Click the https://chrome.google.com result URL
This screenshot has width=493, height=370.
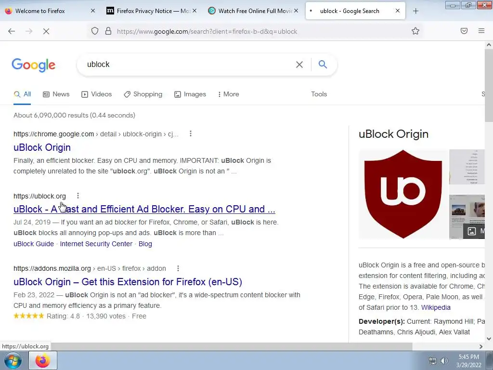(96, 134)
